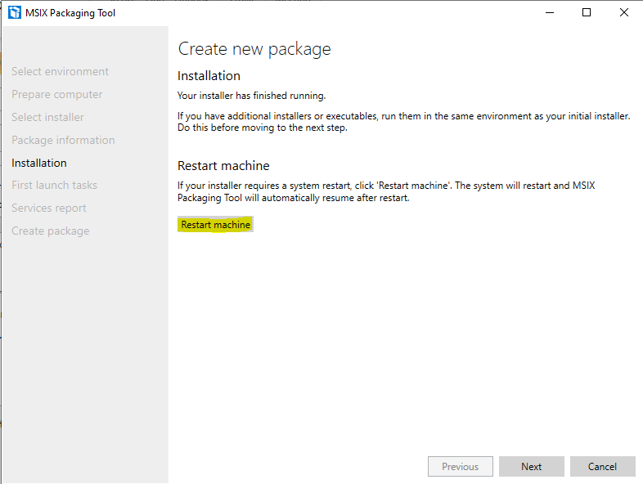The height and width of the screenshot is (484, 643).
Task: Maximize the MSIX Packaging Tool window
Action: [x=587, y=12]
